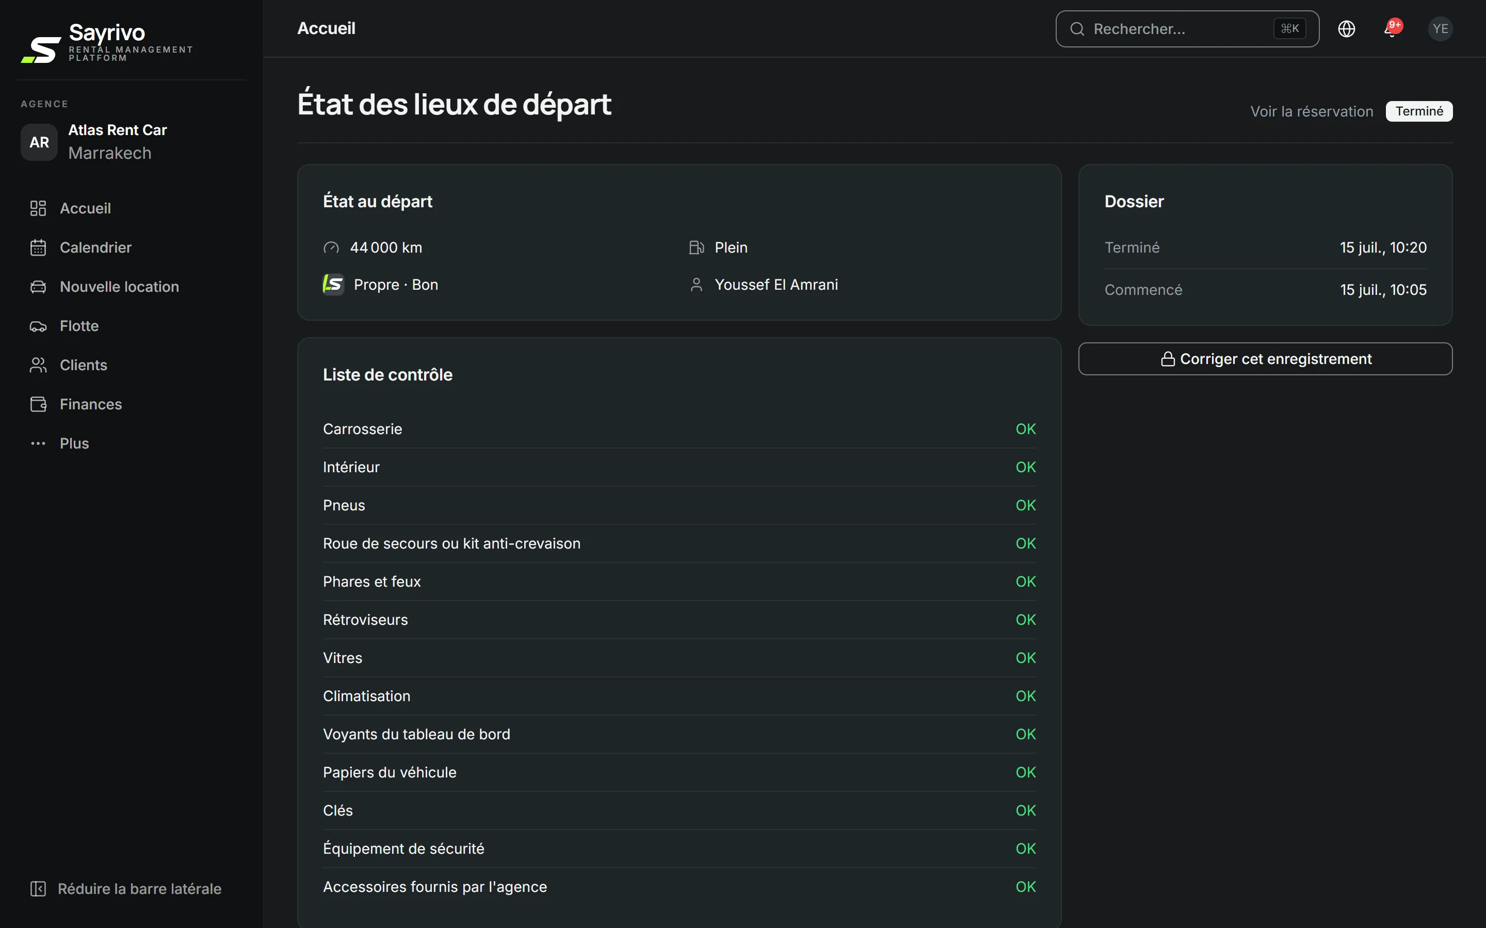Image resolution: width=1486 pixels, height=928 pixels.
Task: Click OK status for Clés
Action: click(1025, 810)
